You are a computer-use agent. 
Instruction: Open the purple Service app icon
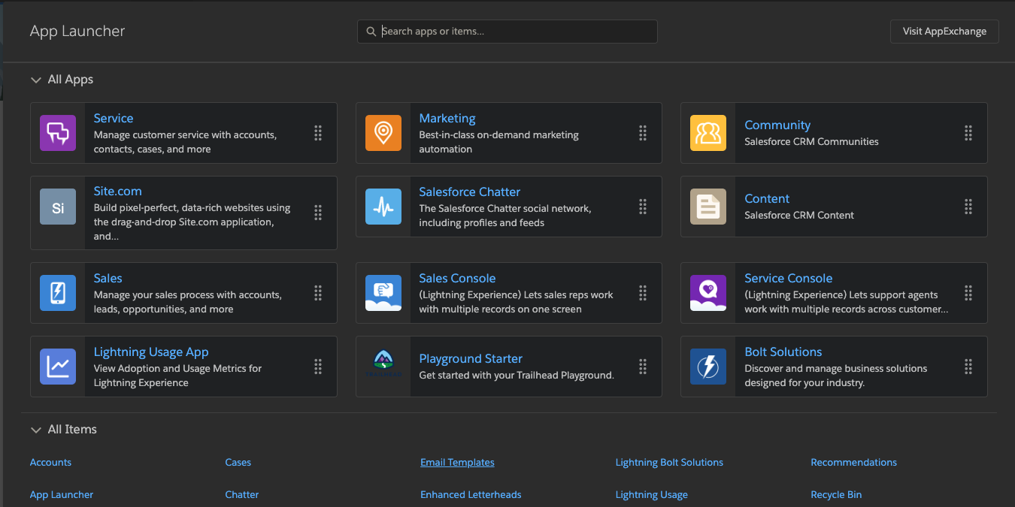point(58,133)
